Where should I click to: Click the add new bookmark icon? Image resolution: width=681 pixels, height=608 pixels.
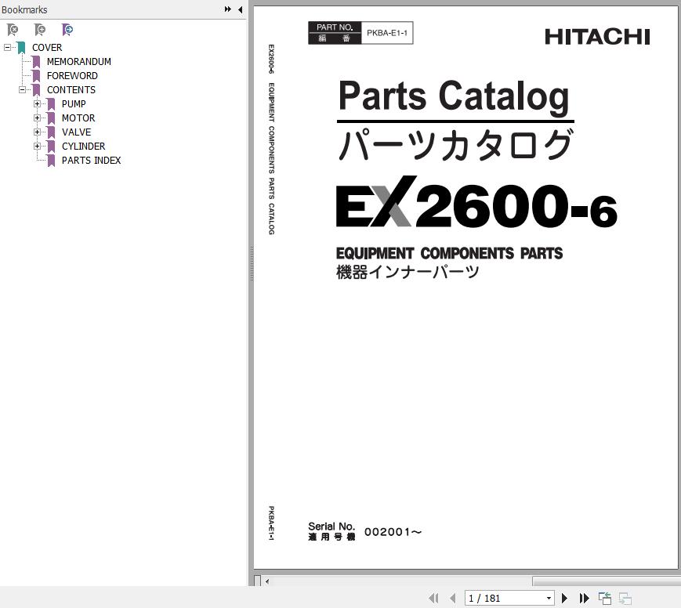pyautogui.click(x=40, y=30)
